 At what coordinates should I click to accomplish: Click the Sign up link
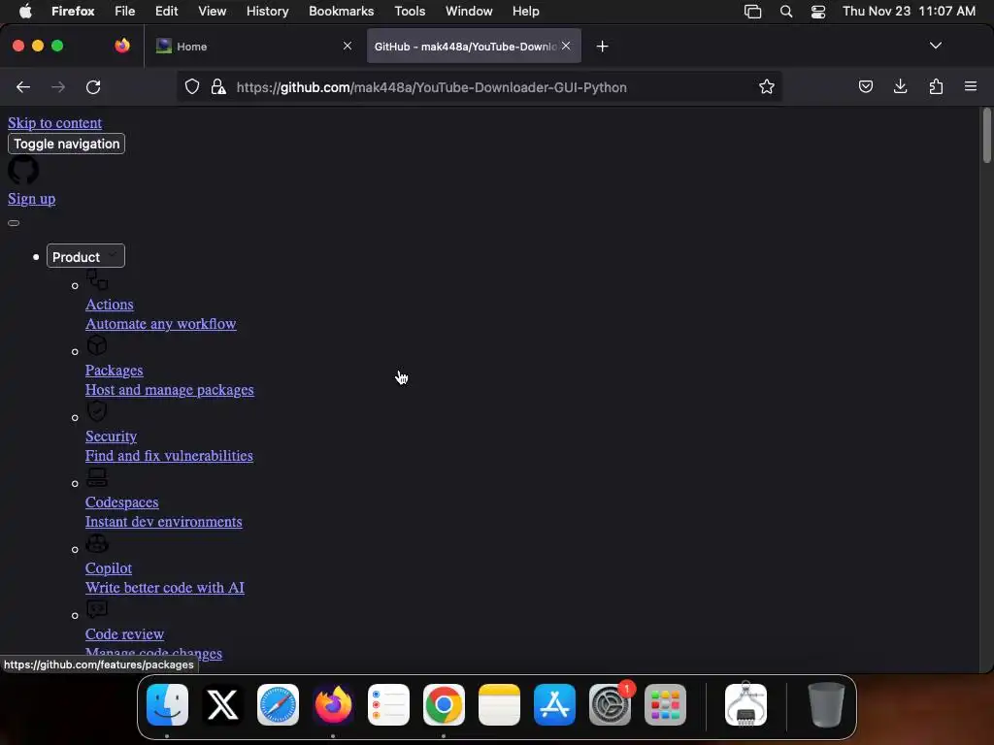[x=32, y=199]
